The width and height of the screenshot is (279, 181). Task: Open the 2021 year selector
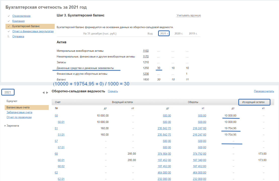(x=8, y=92)
